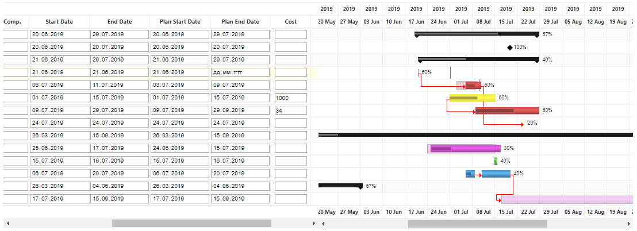Click the Comp. column header
The height and width of the screenshot is (231, 637).
pos(12,22)
